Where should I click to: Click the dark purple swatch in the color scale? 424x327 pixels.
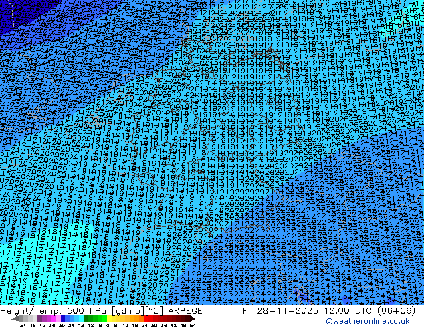coord(39,318)
